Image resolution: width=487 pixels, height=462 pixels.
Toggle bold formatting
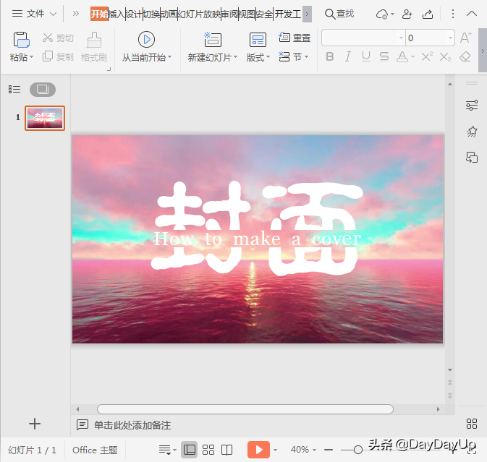point(330,56)
